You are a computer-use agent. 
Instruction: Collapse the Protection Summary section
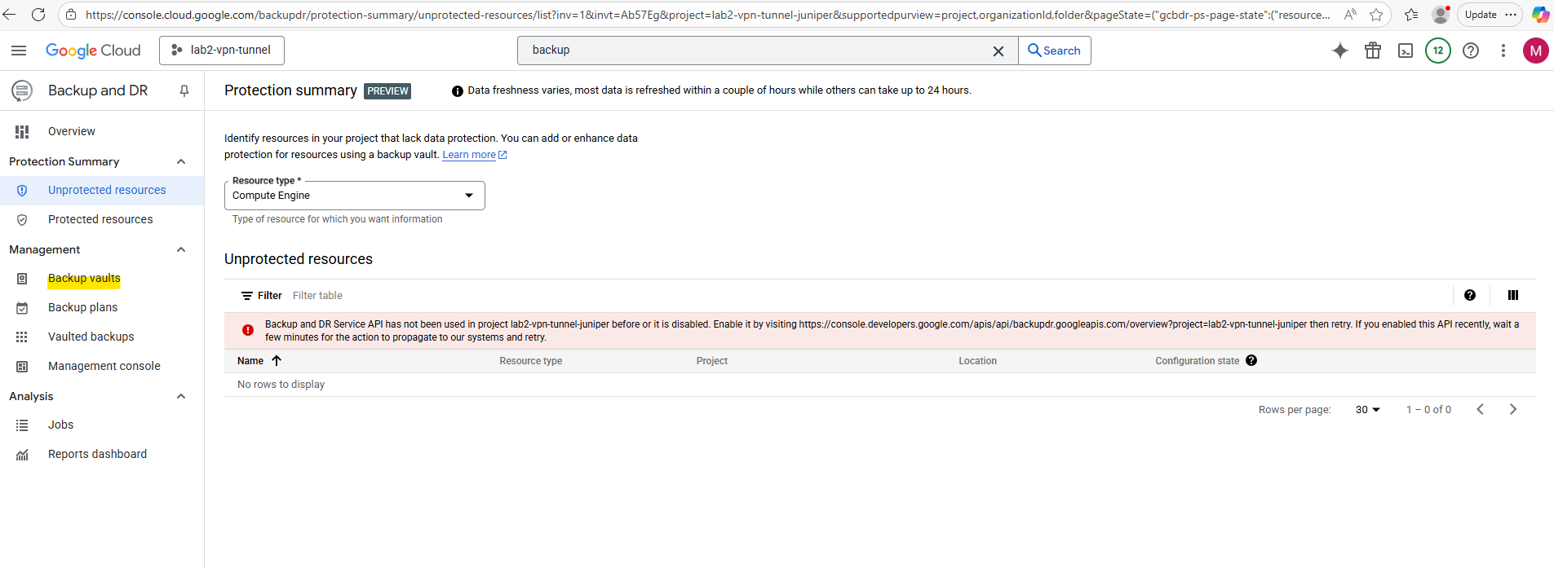181,161
